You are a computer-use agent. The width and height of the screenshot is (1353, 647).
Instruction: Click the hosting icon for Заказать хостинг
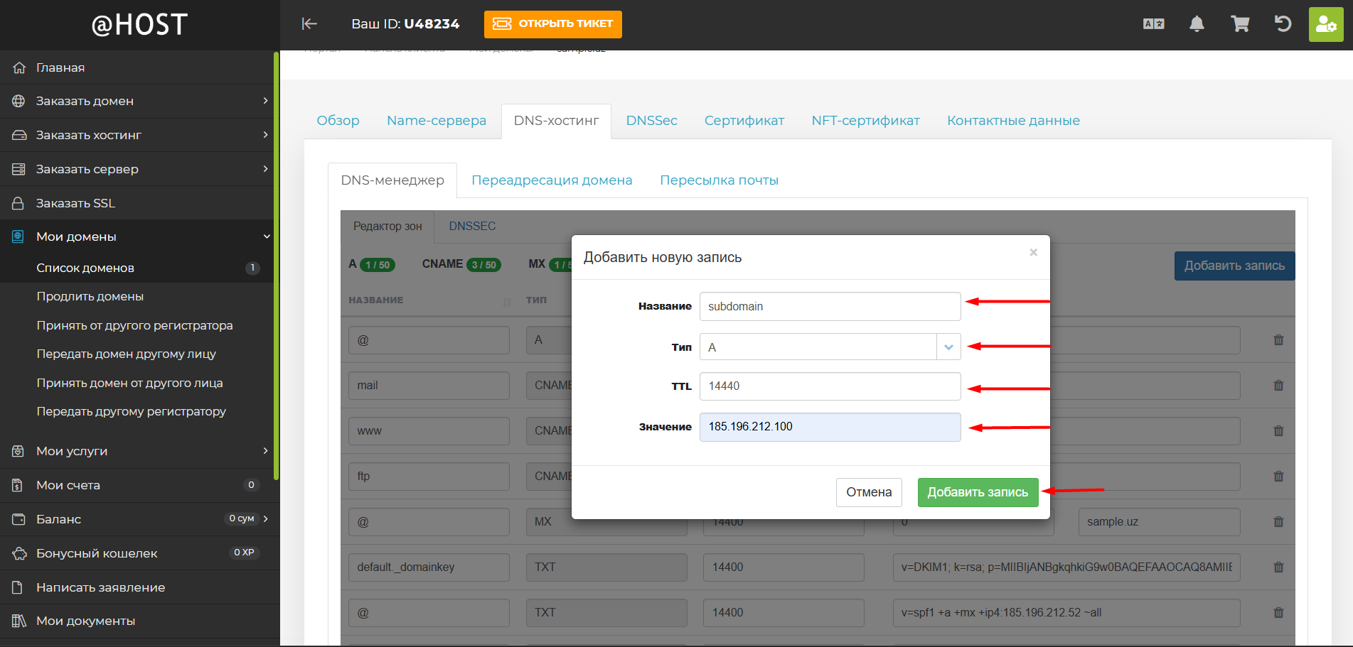pyautogui.click(x=19, y=135)
